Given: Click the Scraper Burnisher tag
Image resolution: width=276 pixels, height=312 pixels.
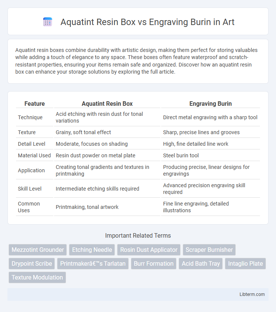Looking at the screenshot, I should [x=209, y=250].
